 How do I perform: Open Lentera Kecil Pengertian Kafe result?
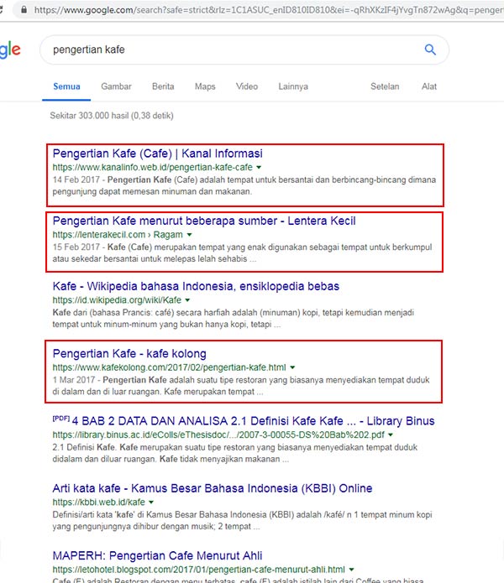pyautogui.click(x=204, y=221)
